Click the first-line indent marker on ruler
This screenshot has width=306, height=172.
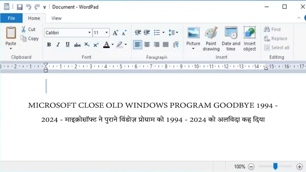point(46,65)
